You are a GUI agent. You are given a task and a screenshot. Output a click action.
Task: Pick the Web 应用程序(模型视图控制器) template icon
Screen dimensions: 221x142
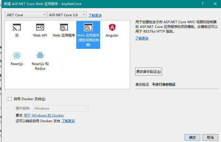[x=88, y=27]
